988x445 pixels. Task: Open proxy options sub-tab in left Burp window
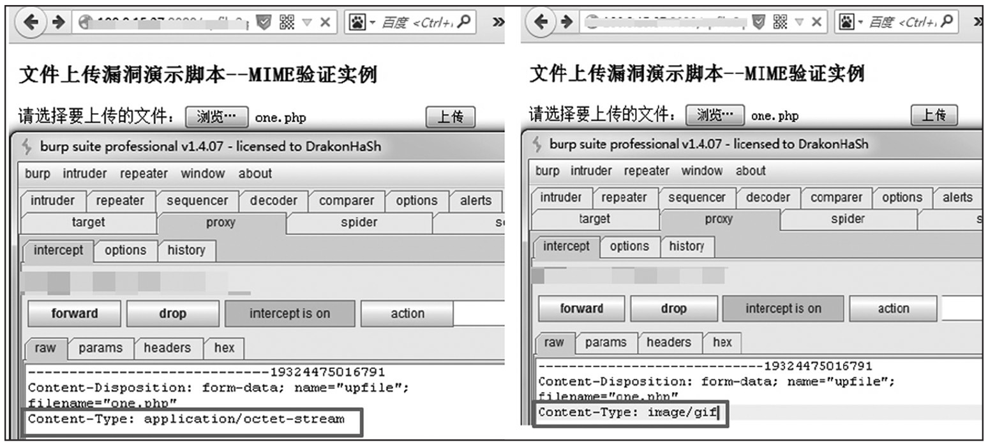125,250
